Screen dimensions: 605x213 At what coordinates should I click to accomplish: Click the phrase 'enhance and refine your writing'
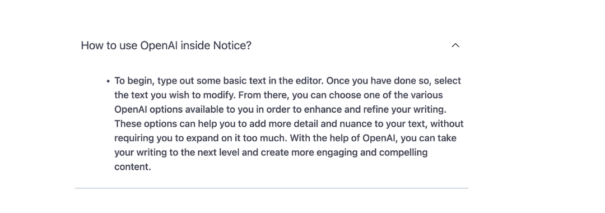pyautogui.click(x=375, y=109)
